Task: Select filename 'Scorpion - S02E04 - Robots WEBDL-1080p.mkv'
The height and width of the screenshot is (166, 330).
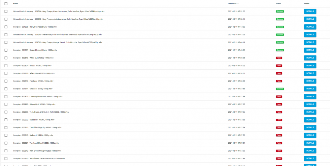Action: pyautogui.click(x=32, y=66)
